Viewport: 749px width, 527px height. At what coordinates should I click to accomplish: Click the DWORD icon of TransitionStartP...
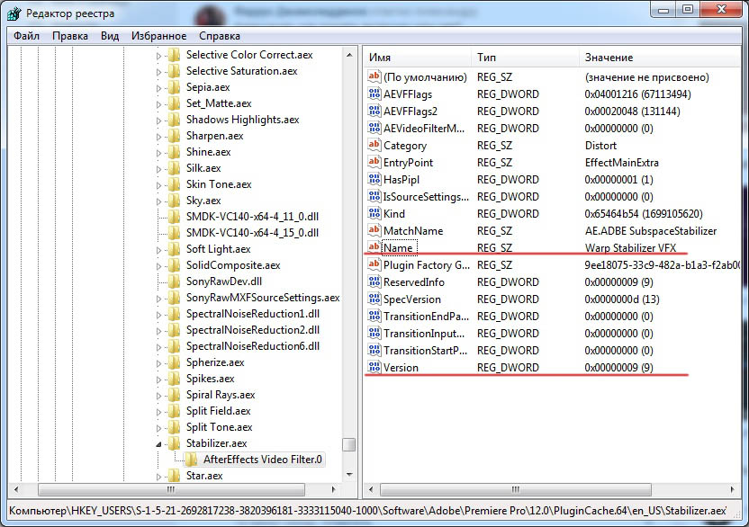(374, 351)
